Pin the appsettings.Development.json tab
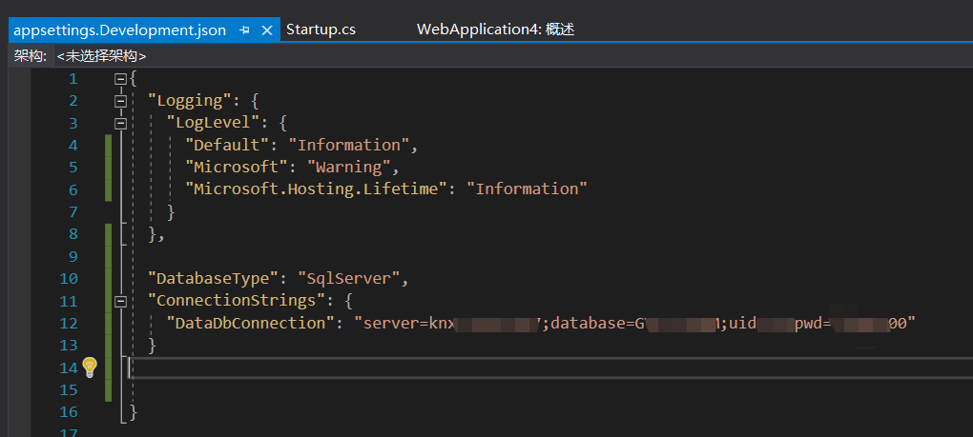This screenshot has height=437, width=973. (245, 30)
